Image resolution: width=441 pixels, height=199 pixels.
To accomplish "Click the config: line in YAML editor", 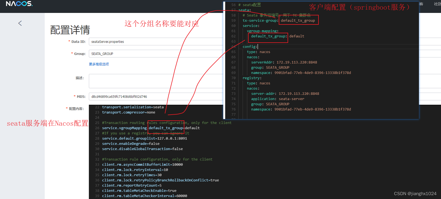I will [250, 47].
